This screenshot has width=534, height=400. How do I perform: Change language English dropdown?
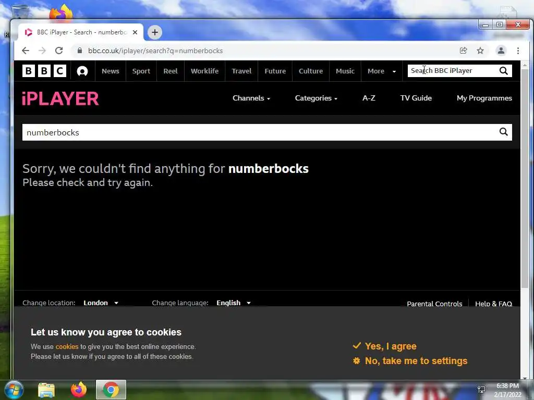click(234, 303)
